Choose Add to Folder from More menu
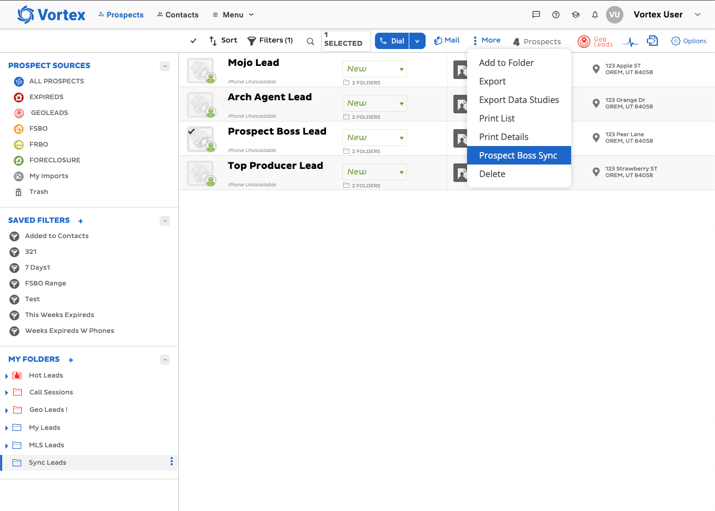This screenshot has width=715, height=511. 519,63
